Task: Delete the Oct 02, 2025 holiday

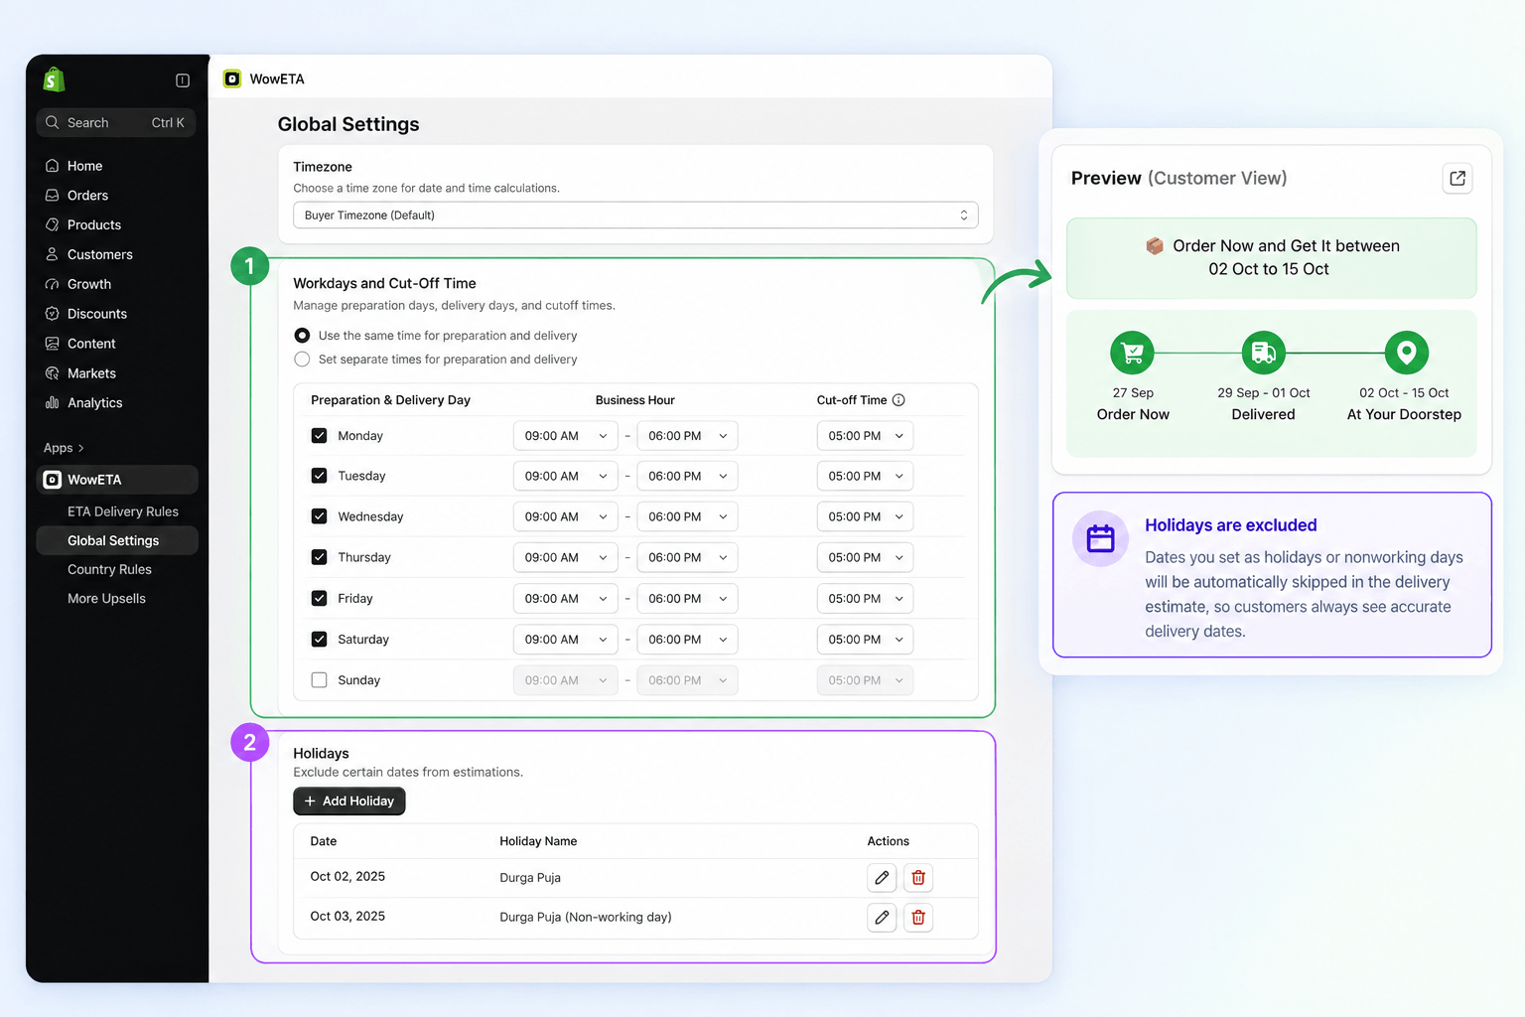Action: (918, 878)
